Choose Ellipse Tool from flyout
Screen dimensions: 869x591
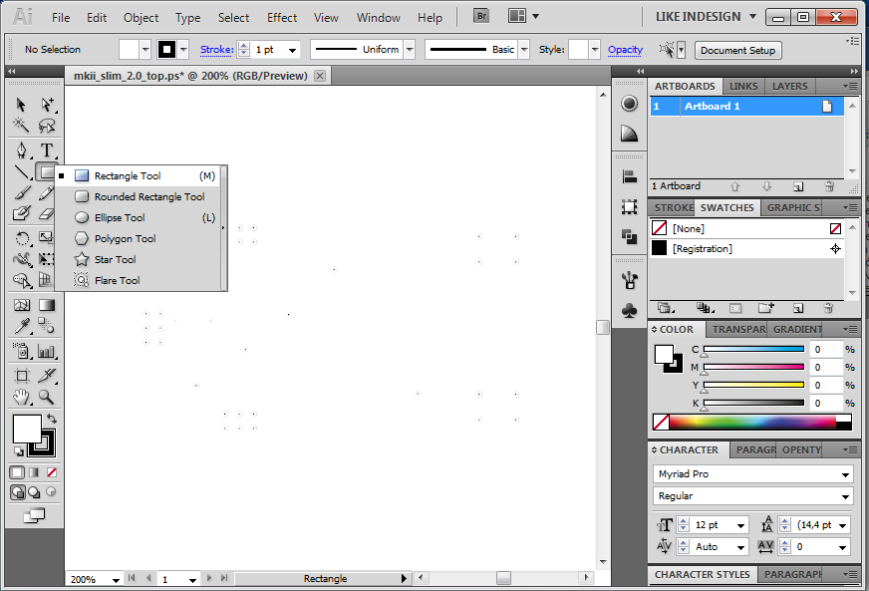140,218
